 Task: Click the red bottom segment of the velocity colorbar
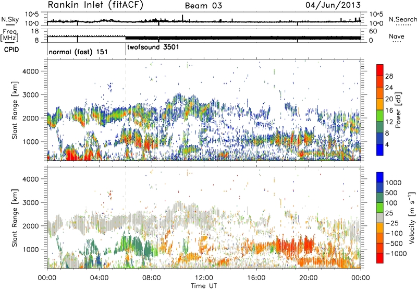[380, 258]
